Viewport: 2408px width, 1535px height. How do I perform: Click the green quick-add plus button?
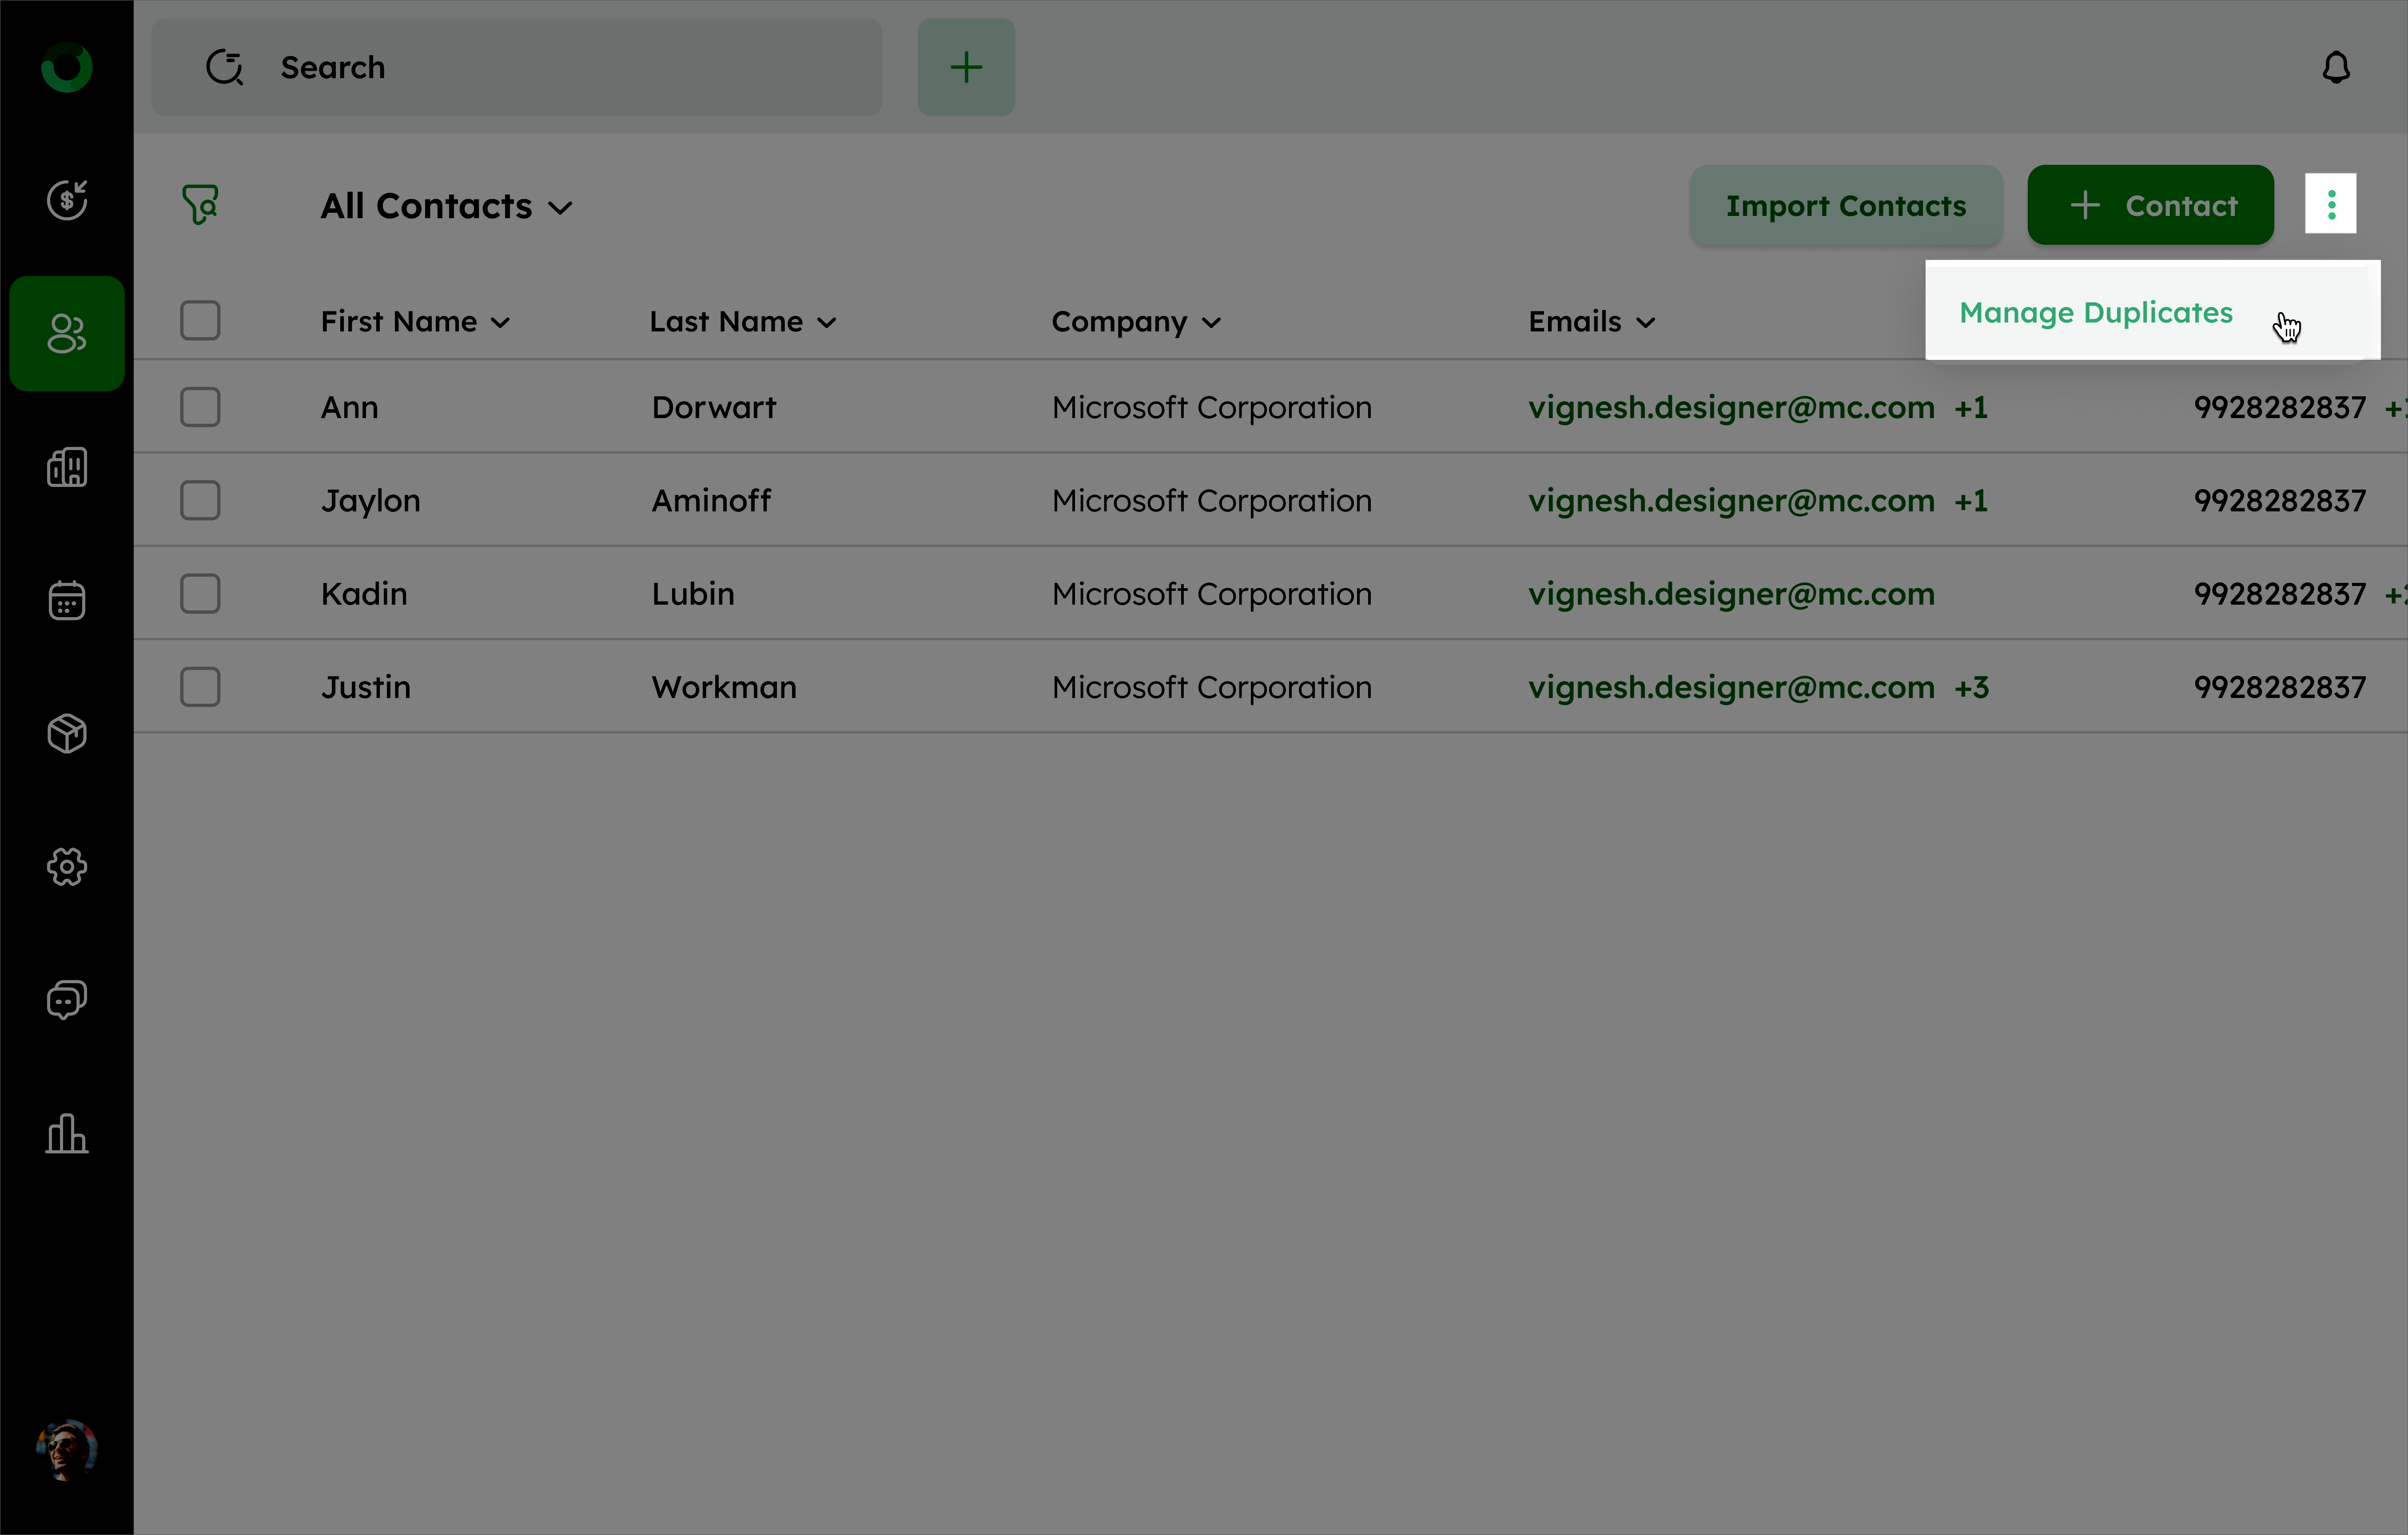[966, 67]
